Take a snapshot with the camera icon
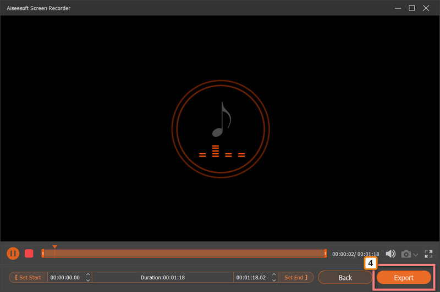 coord(406,254)
